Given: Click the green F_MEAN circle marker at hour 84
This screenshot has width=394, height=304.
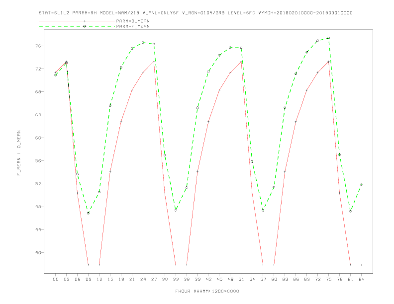Looking at the screenshot, I should (x=361, y=185).
